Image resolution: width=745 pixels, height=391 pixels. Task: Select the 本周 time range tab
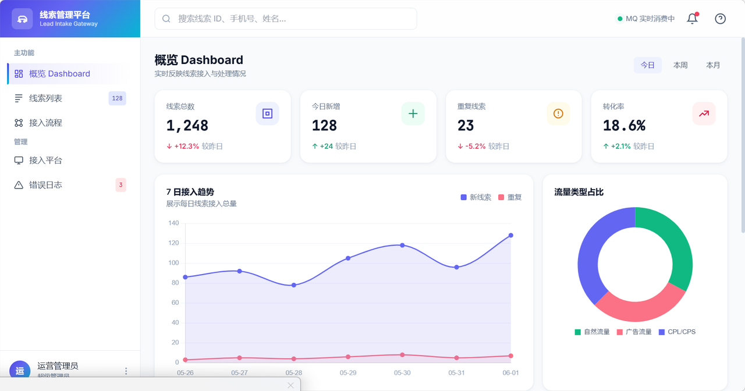pos(680,65)
